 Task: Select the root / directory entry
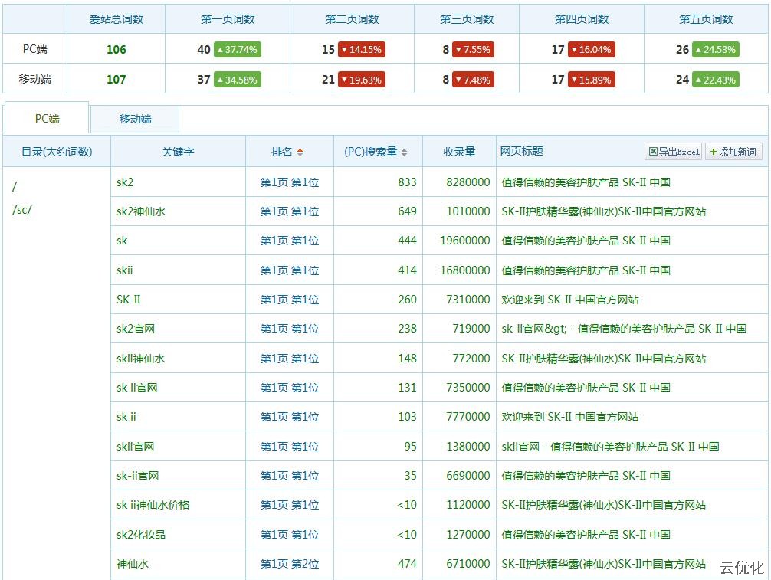[15, 186]
